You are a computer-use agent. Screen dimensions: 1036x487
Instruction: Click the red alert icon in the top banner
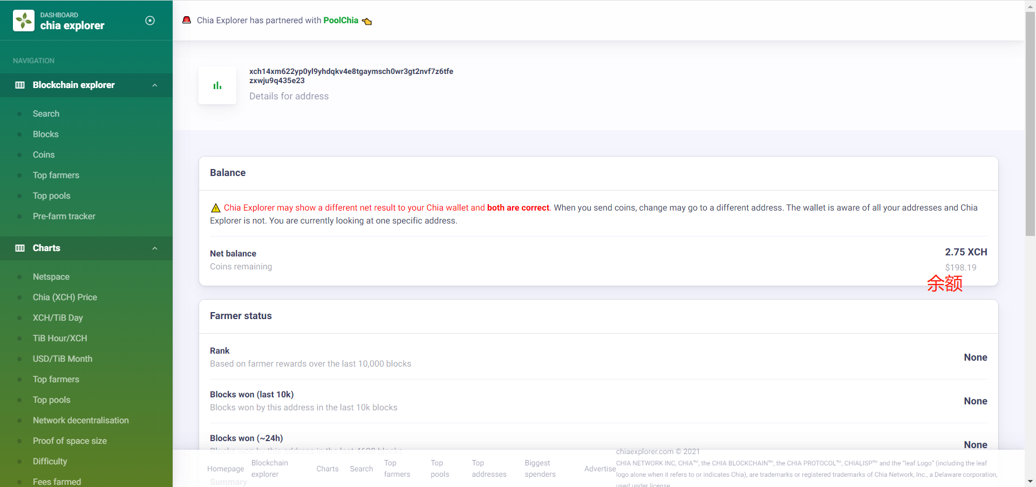point(187,20)
